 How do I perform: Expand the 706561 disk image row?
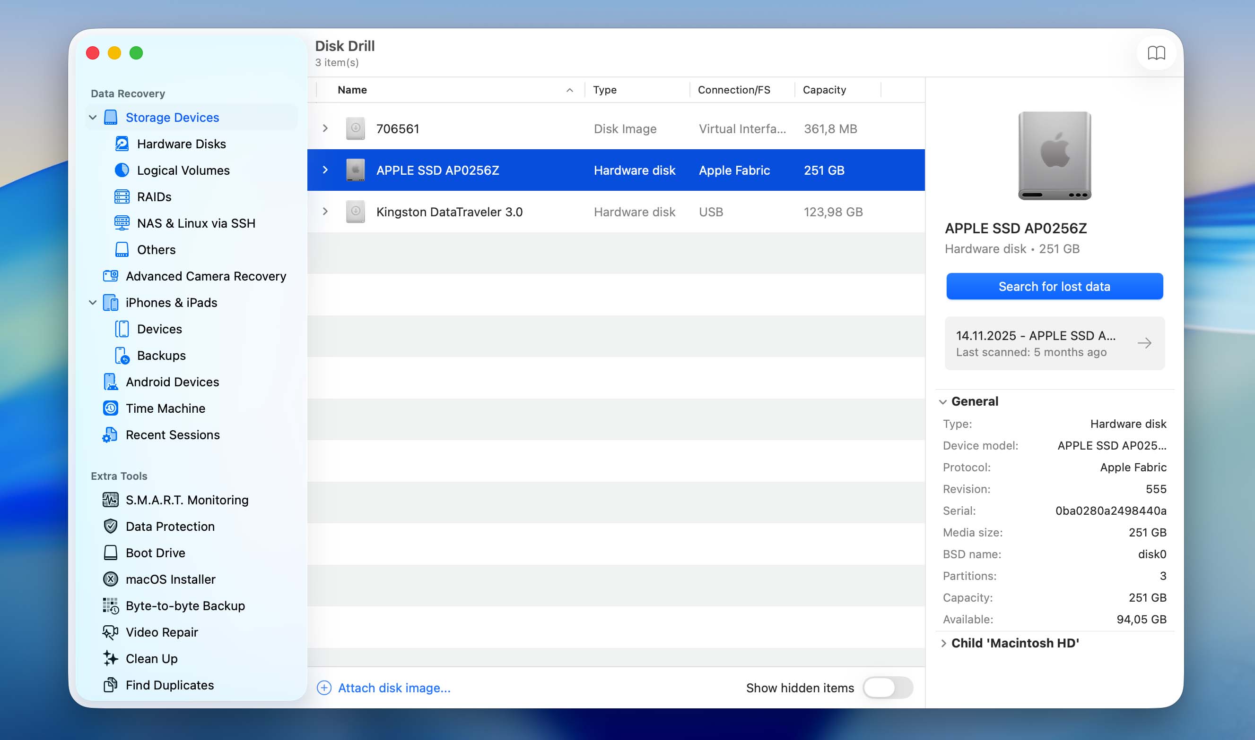pyautogui.click(x=325, y=128)
